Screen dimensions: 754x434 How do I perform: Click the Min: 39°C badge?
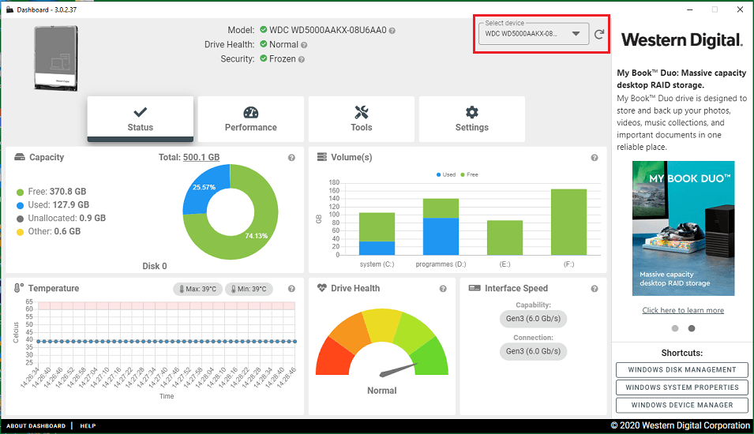[249, 289]
